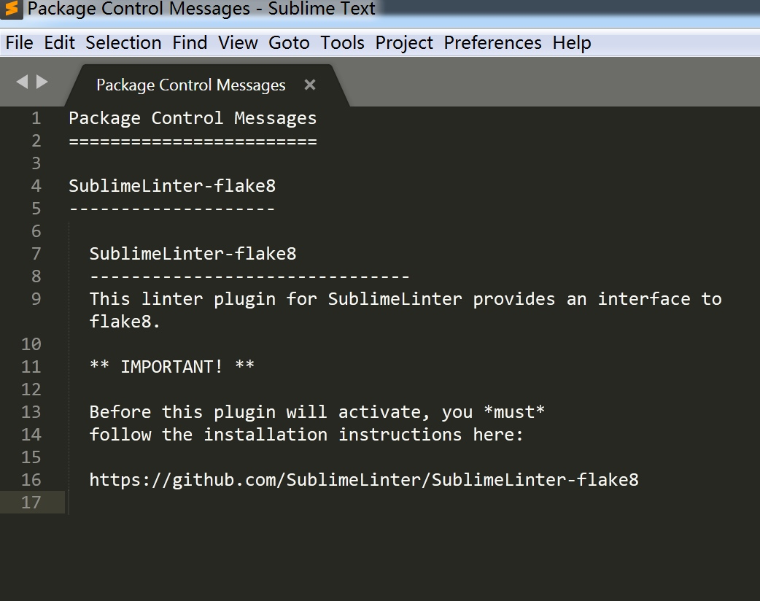Open the View menu

238,42
